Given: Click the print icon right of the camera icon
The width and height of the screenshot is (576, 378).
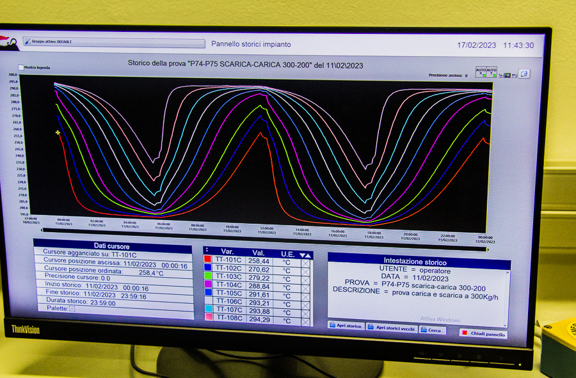Looking at the screenshot, I should (515, 75).
